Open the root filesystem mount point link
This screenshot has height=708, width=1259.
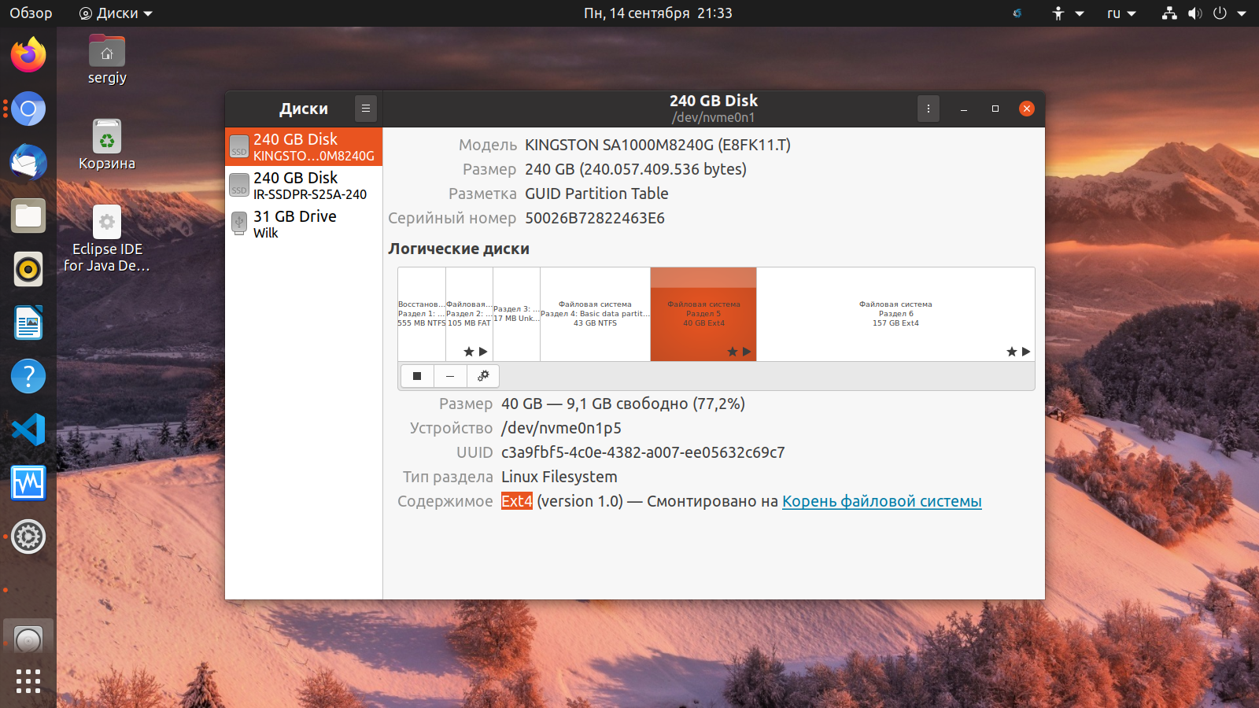[881, 501]
